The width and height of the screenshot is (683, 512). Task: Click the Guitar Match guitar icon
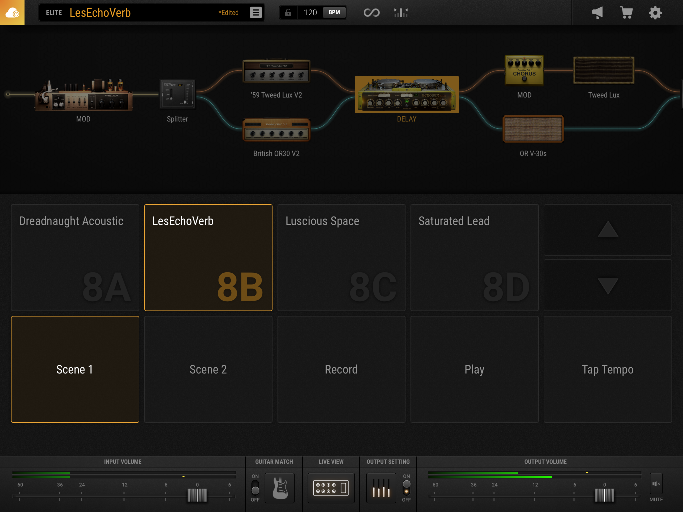280,488
